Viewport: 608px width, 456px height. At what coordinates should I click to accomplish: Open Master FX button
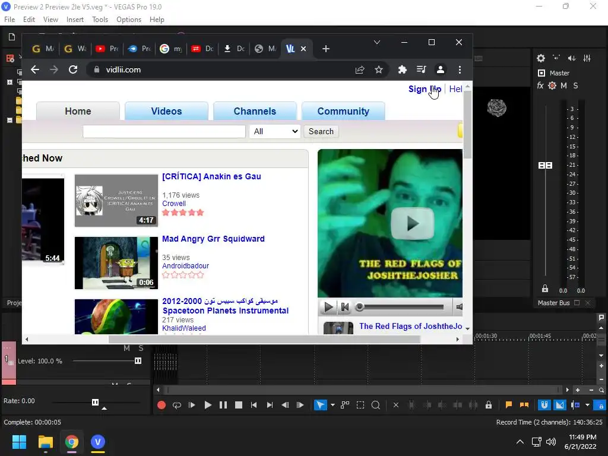pos(540,85)
